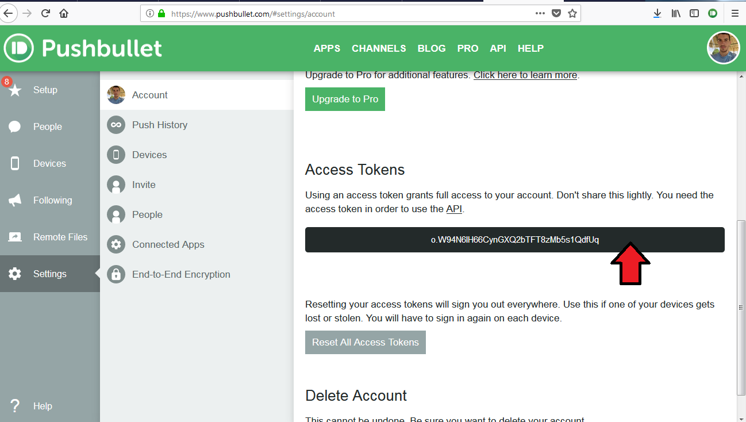This screenshot has height=422, width=746.
Task: Click the Reset All Access Tokens button
Action: pos(366,342)
